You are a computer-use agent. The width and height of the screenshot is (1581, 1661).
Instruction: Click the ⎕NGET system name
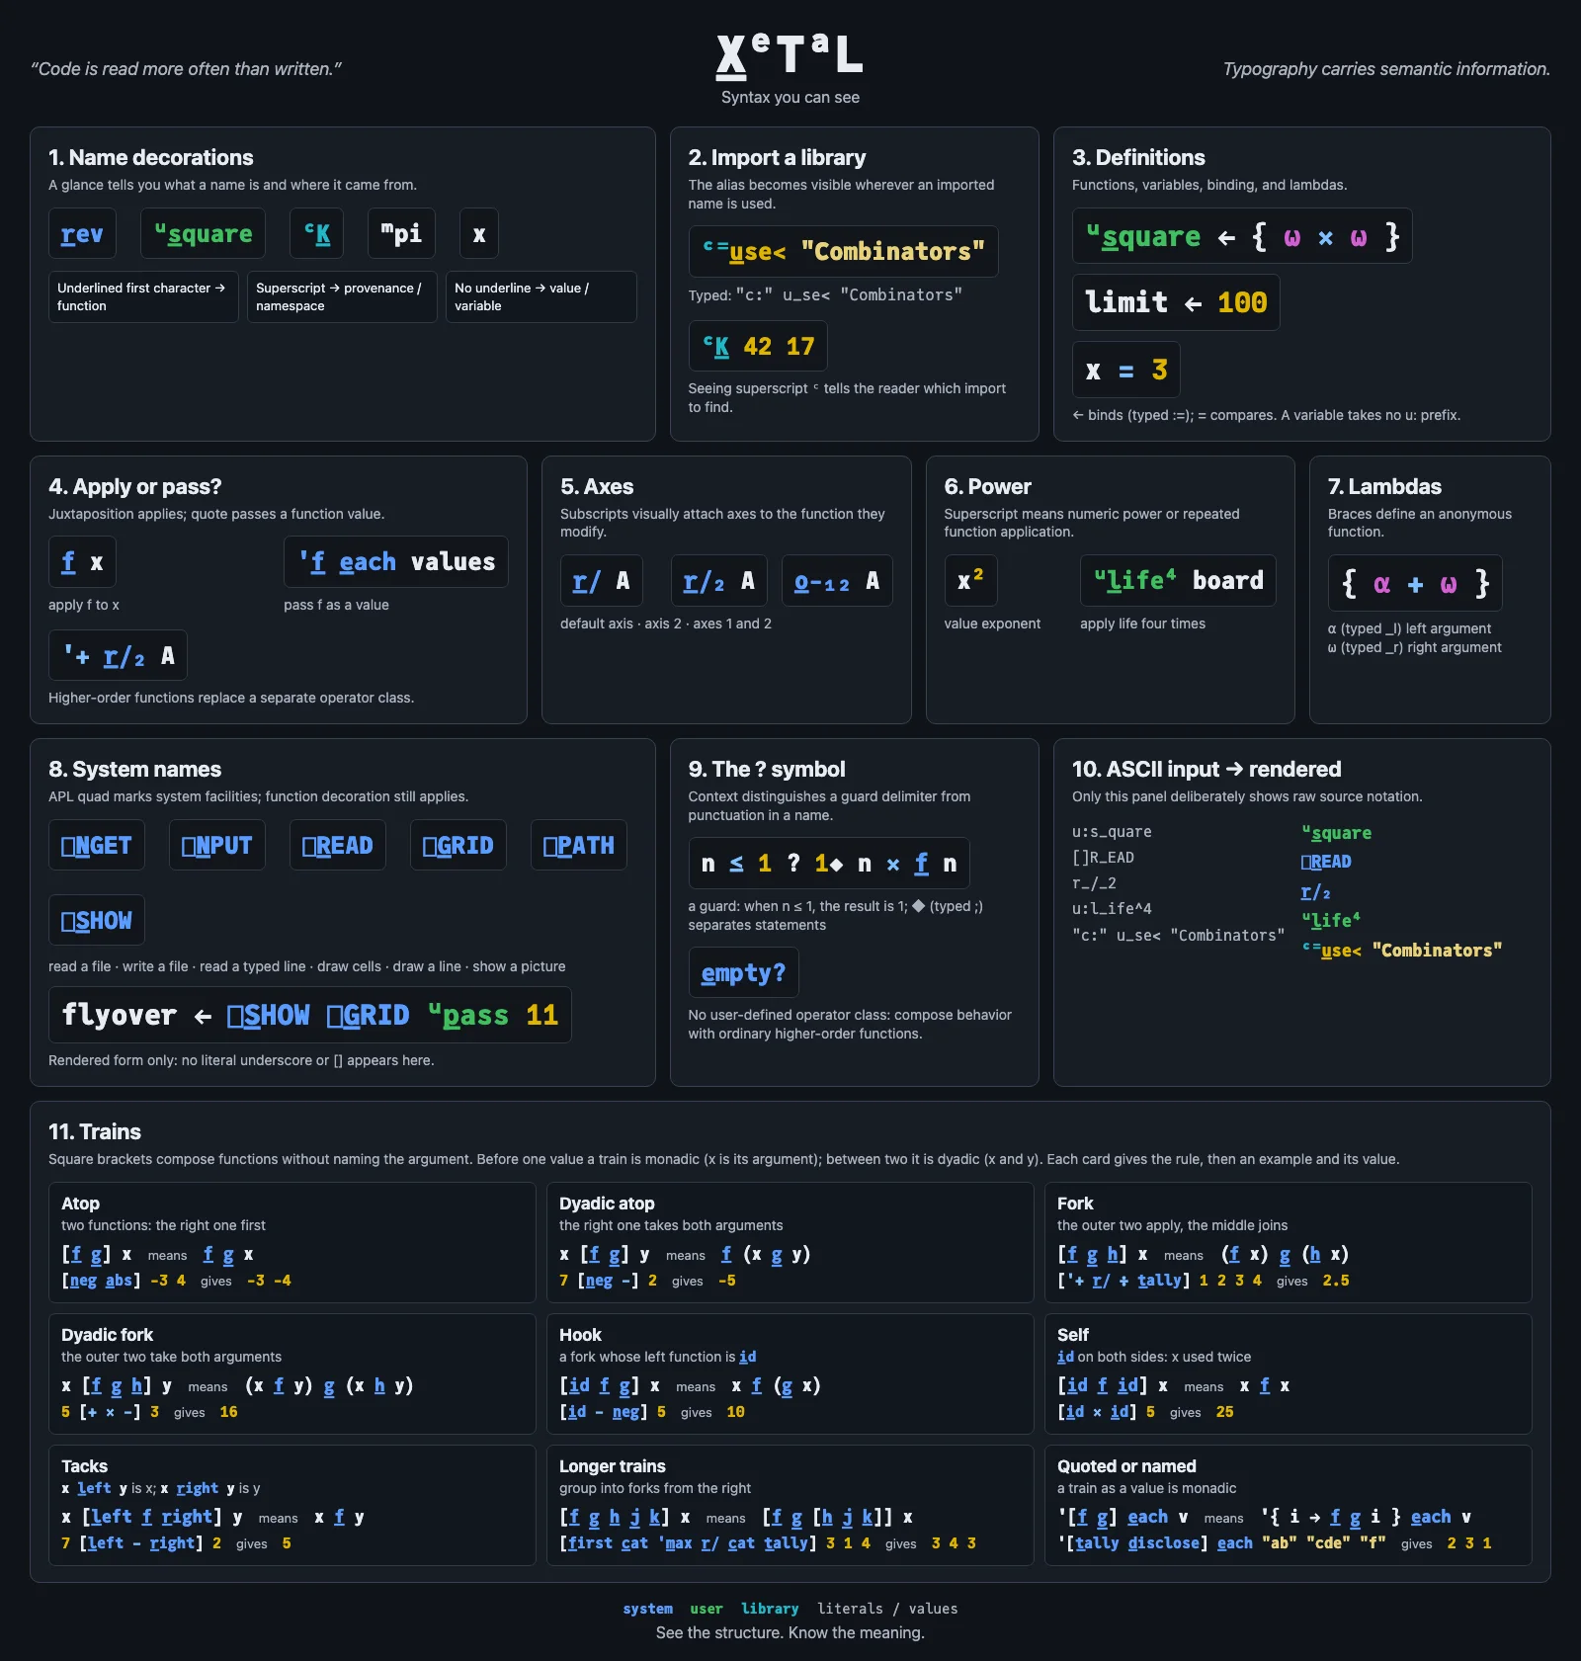pyautogui.click(x=97, y=845)
